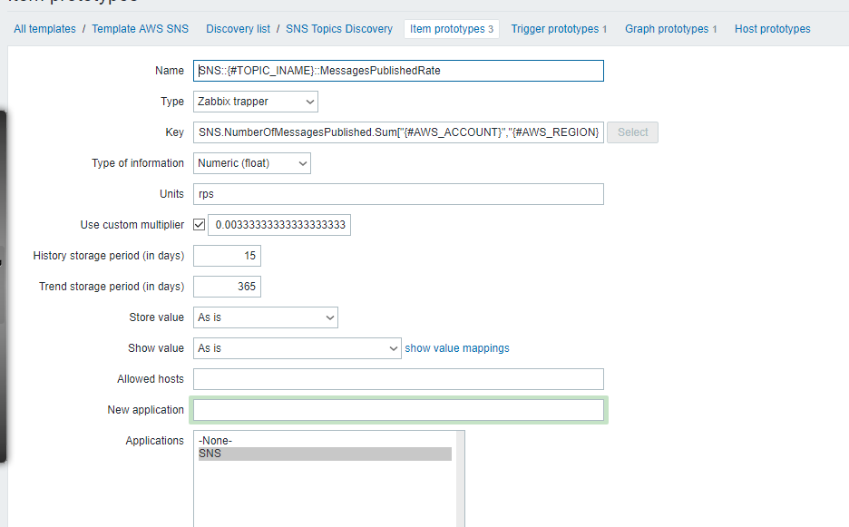The width and height of the screenshot is (849, 527).
Task: Uncheck the Use custom multiplier checkbox
Action: 200,225
